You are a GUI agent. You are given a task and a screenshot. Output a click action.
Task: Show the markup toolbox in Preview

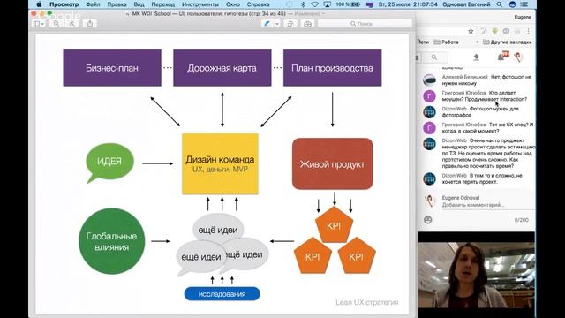coord(308,24)
